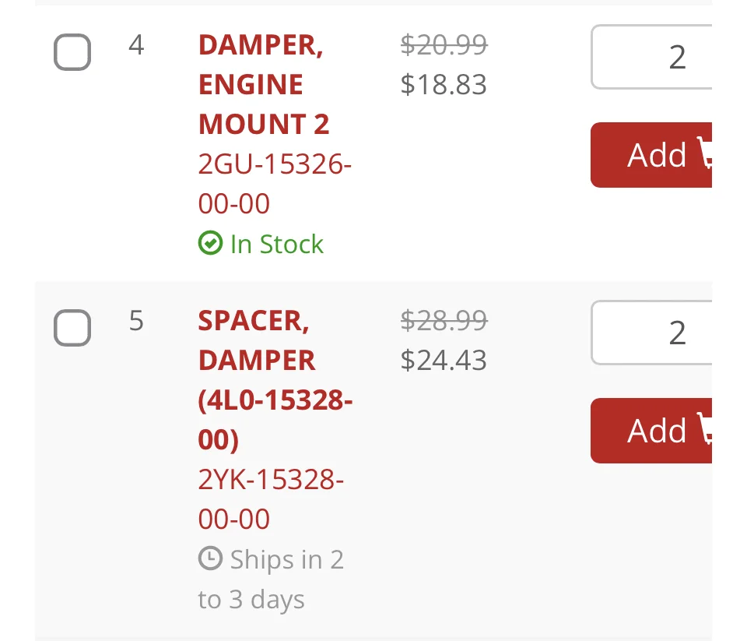Open the SPACER, DAMPER (4L0-15328-00) link

point(275,380)
